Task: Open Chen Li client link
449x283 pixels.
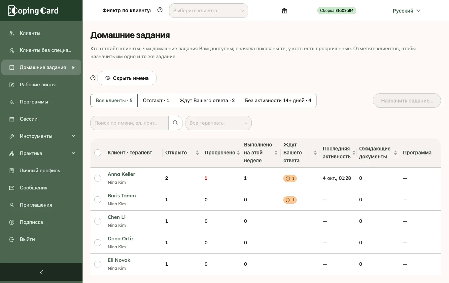Action: point(117,217)
